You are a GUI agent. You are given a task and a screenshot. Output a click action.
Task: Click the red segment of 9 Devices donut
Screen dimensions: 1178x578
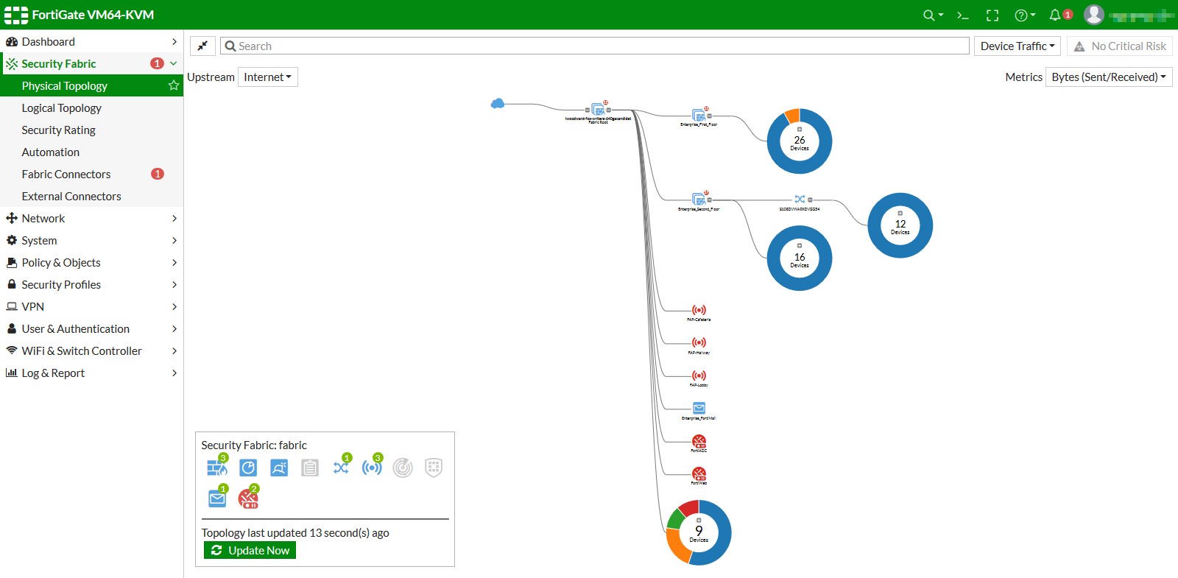click(x=690, y=507)
